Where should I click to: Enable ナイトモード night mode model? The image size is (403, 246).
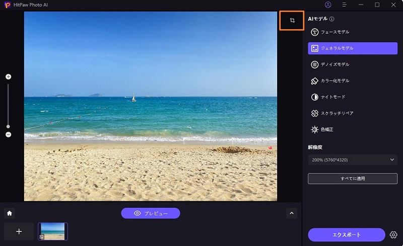[x=353, y=97]
